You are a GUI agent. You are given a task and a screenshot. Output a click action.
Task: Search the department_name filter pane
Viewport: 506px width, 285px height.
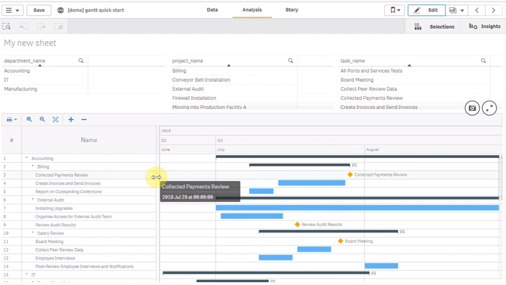point(81,61)
